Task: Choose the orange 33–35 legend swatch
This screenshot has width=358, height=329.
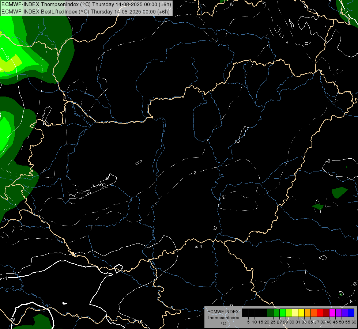Action: click(x=308, y=313)
